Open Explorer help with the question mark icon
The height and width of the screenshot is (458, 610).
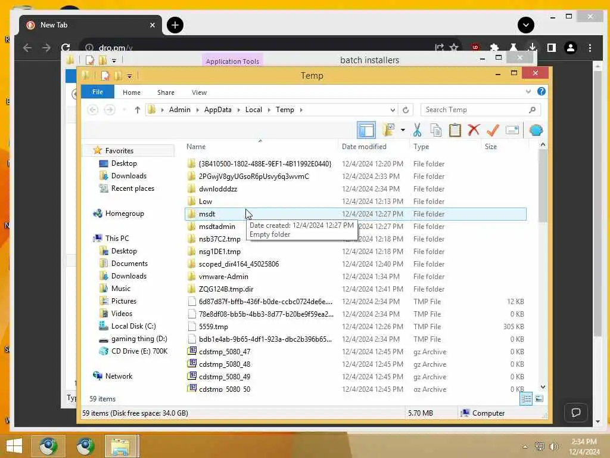541,91
